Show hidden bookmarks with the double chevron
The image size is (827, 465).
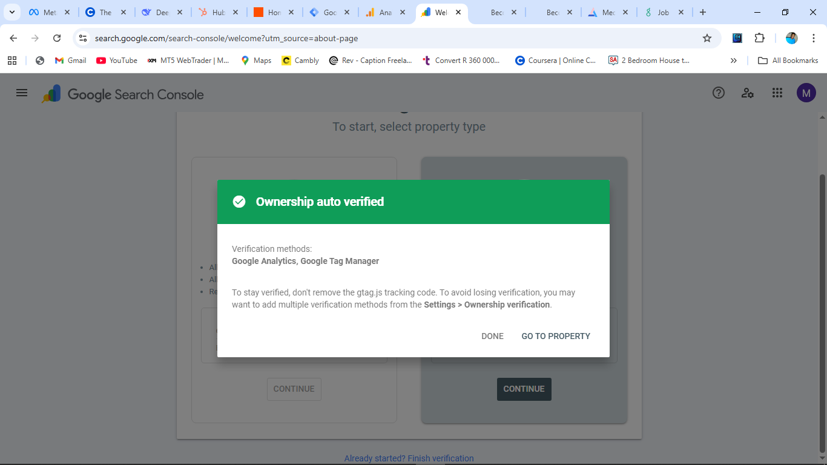[734, 61]
